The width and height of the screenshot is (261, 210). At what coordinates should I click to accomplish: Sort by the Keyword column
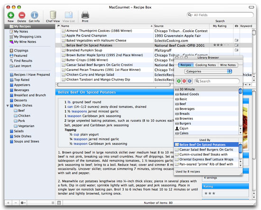pyautogui.click(x=246, y=26)
